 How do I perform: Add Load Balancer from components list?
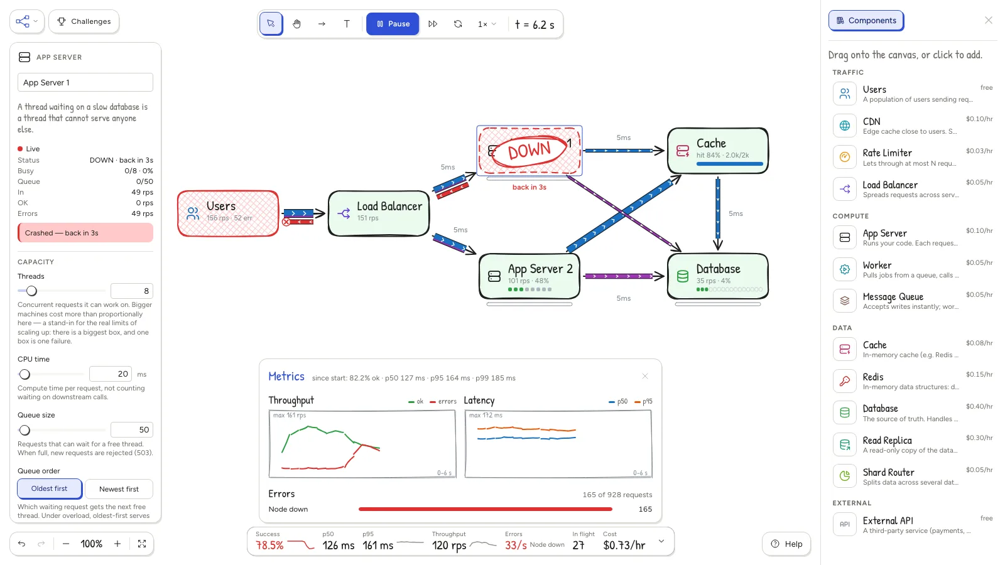(913, 189)
